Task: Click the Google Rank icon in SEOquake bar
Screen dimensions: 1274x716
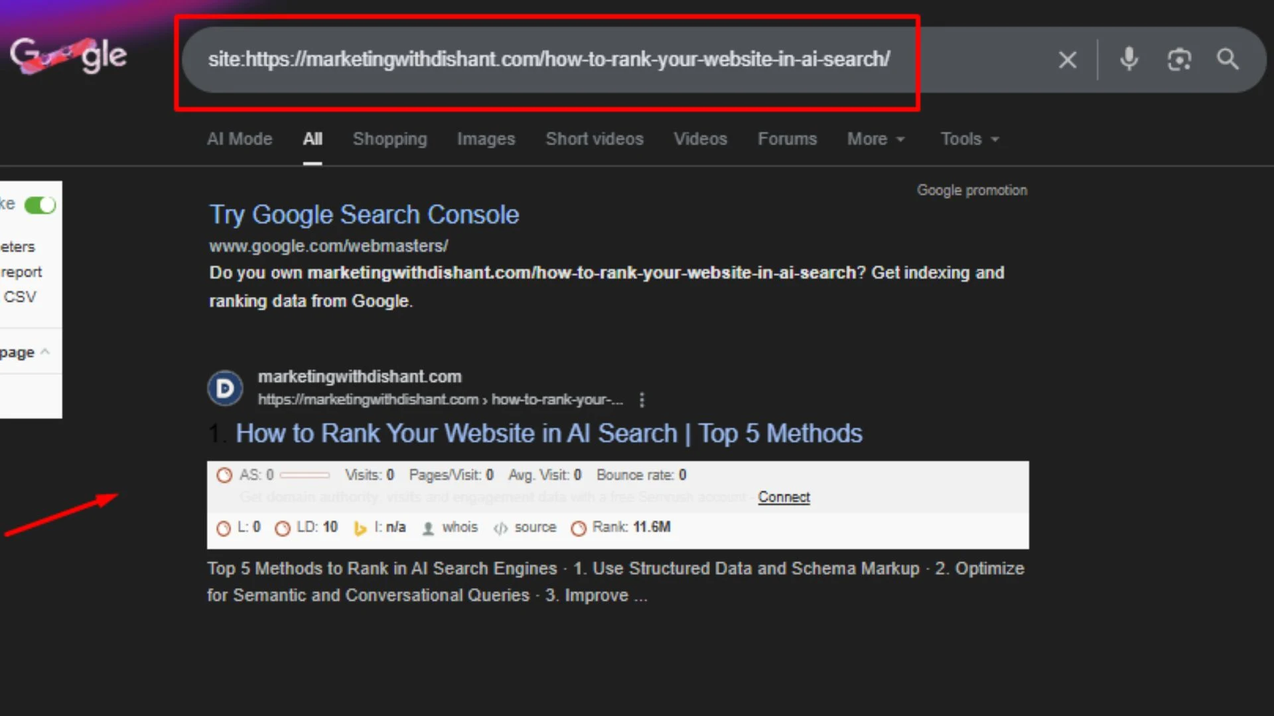Action: (x=578, y=528)
